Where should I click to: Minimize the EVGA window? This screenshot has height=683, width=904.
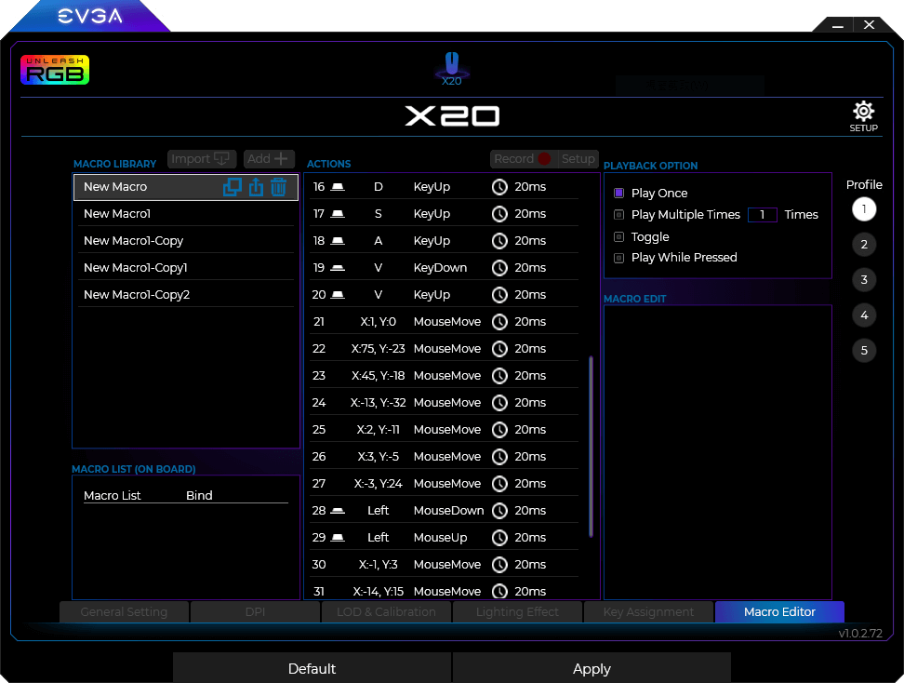838,25
